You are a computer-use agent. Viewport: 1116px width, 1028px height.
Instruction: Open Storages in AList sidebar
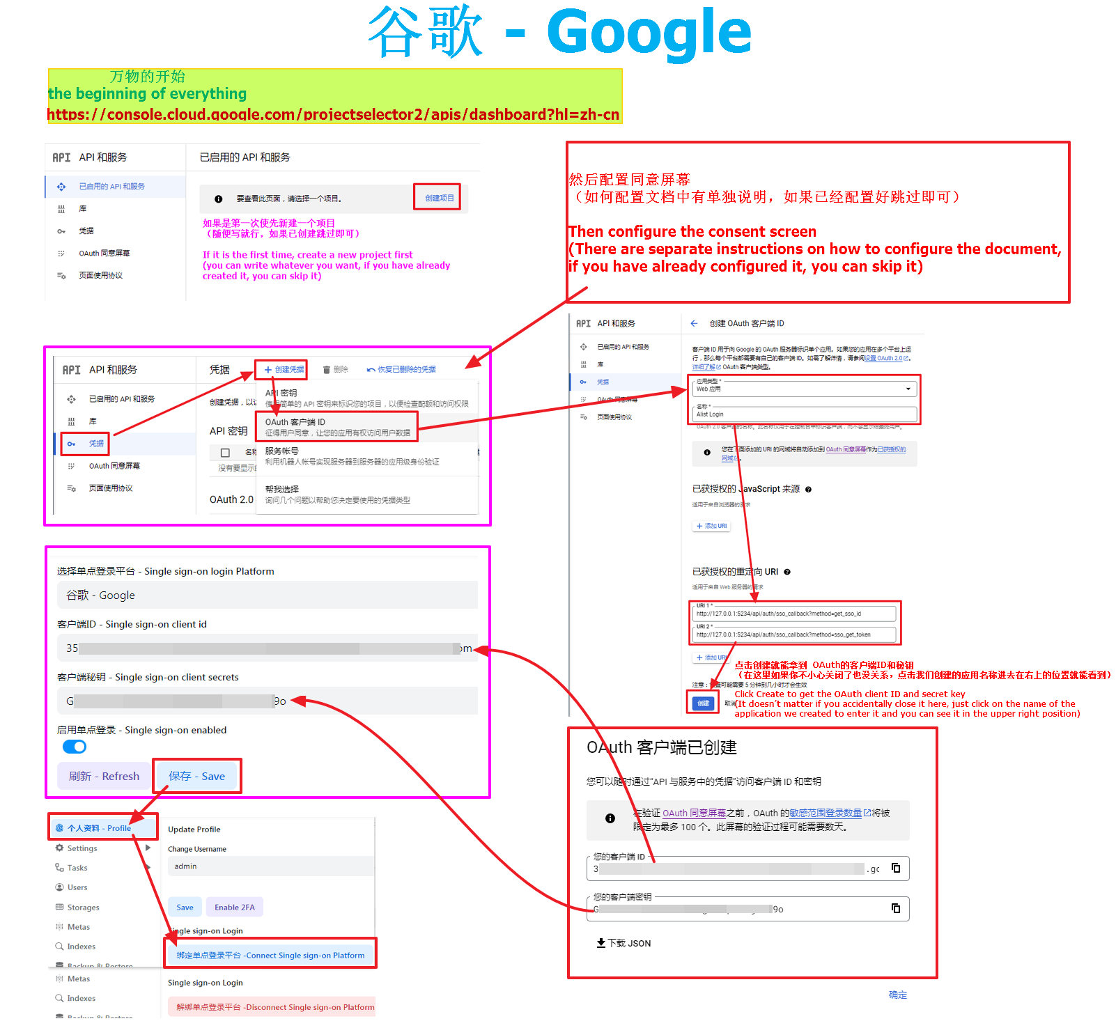click(82, 908)
